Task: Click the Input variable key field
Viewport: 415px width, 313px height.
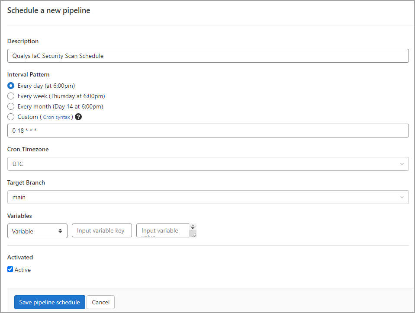Action: point(102,230)
